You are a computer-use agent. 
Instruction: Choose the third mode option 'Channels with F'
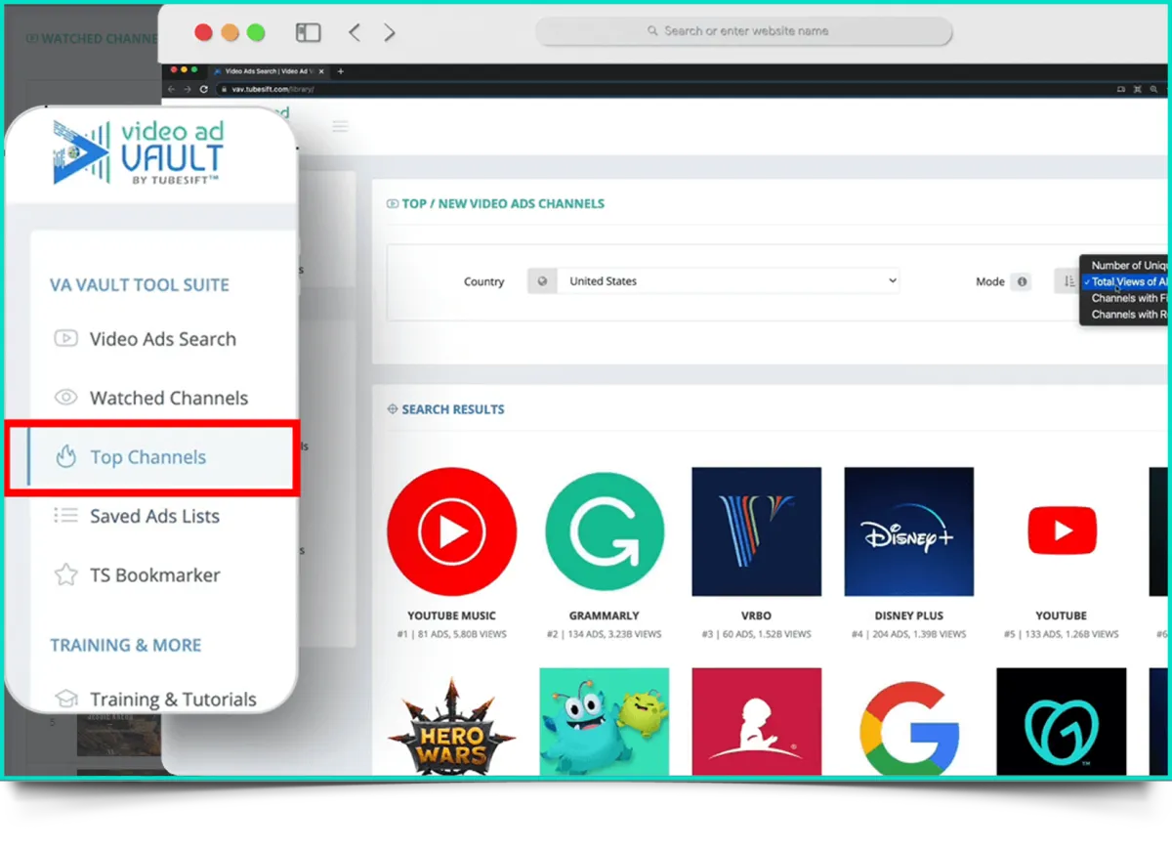tap(1128, 298)
